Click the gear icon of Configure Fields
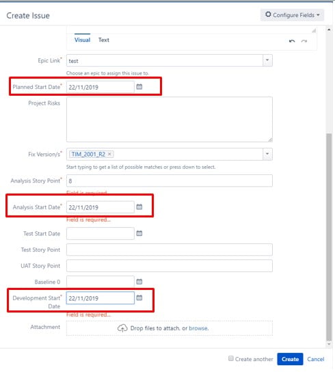 coord(268,14)
